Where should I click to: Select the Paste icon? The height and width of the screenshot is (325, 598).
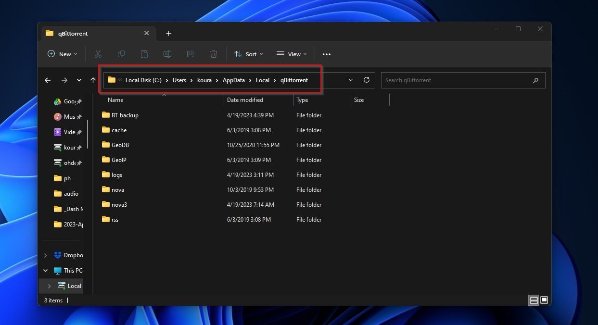coord(144,54)
